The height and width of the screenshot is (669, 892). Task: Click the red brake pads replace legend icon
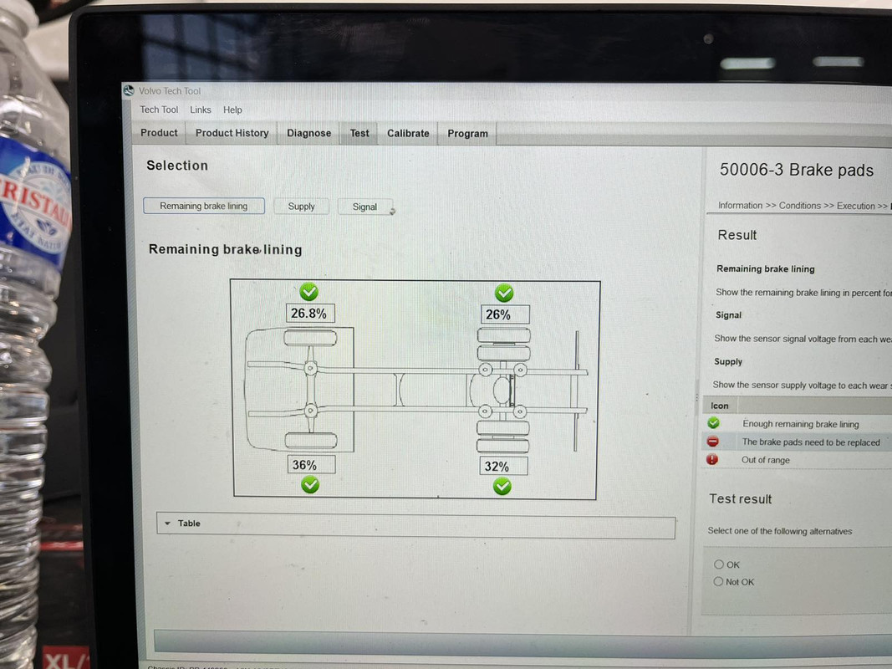(713, 441)
